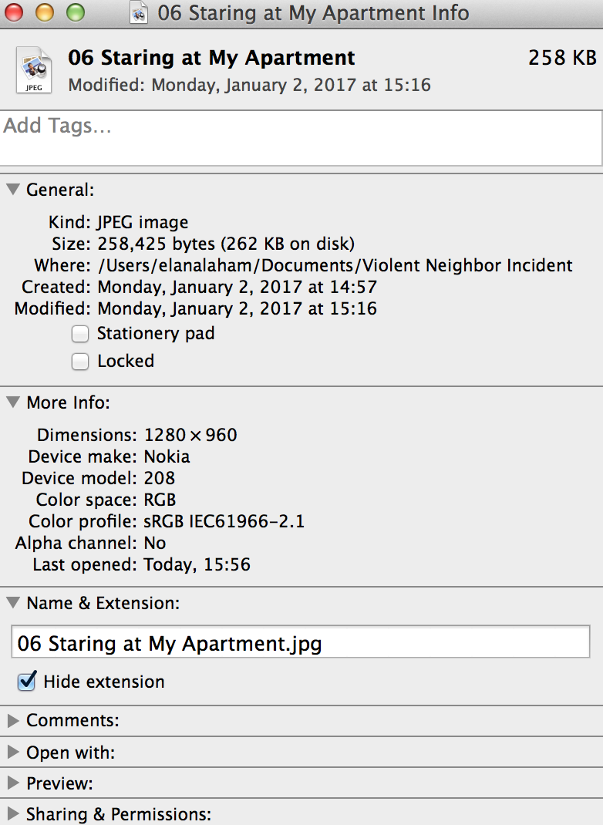Click the Where folder path text
The height and width of the screenshot is (825, 603).
point(335,266)
